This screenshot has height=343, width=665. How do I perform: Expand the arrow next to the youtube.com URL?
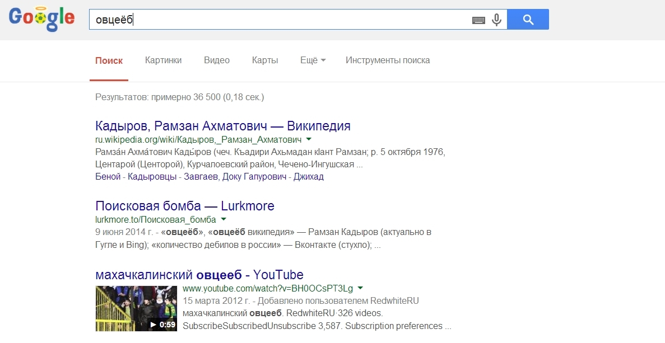coord(360,288)
